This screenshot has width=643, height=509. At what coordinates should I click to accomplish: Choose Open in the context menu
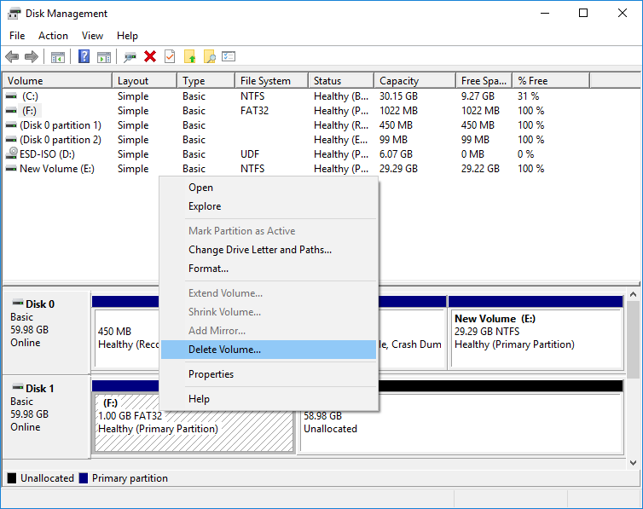coord(269,188)
